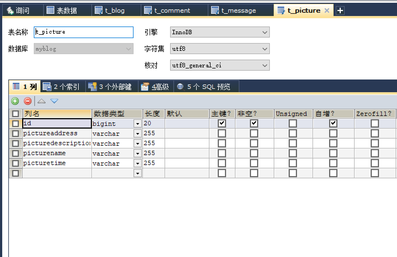Toggle select-all checkbox in header row
Viewport: 397px width, 257px height.
[16, 114]
